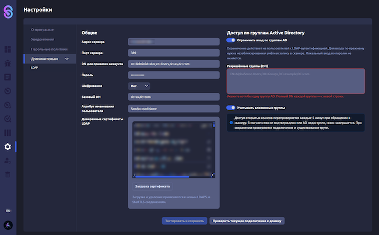Click the 'Атрибут именования пользователя' label
Screen dimensions: 379x235
tap(98, 108)
